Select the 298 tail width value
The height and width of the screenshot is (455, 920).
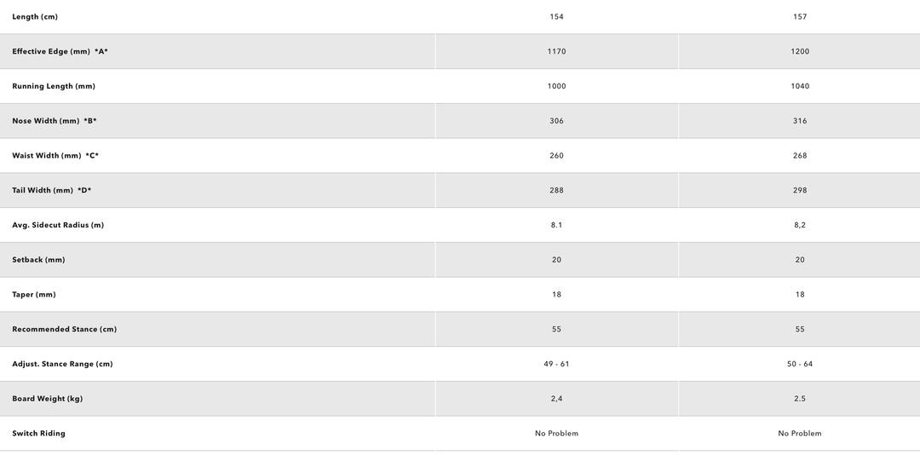(800, 191)
